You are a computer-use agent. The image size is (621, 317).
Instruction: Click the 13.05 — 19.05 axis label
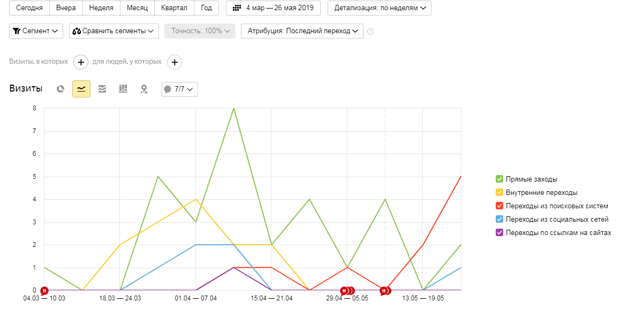click(423, 298)
